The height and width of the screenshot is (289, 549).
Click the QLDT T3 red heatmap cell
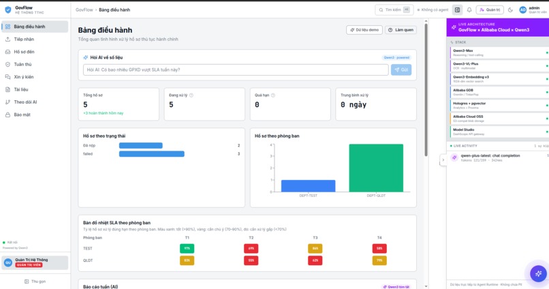pyautogui.click(x=315, y=260)
